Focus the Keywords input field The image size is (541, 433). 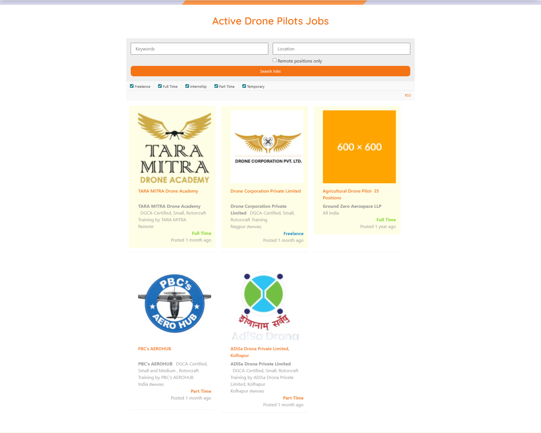tap(199, 49)
